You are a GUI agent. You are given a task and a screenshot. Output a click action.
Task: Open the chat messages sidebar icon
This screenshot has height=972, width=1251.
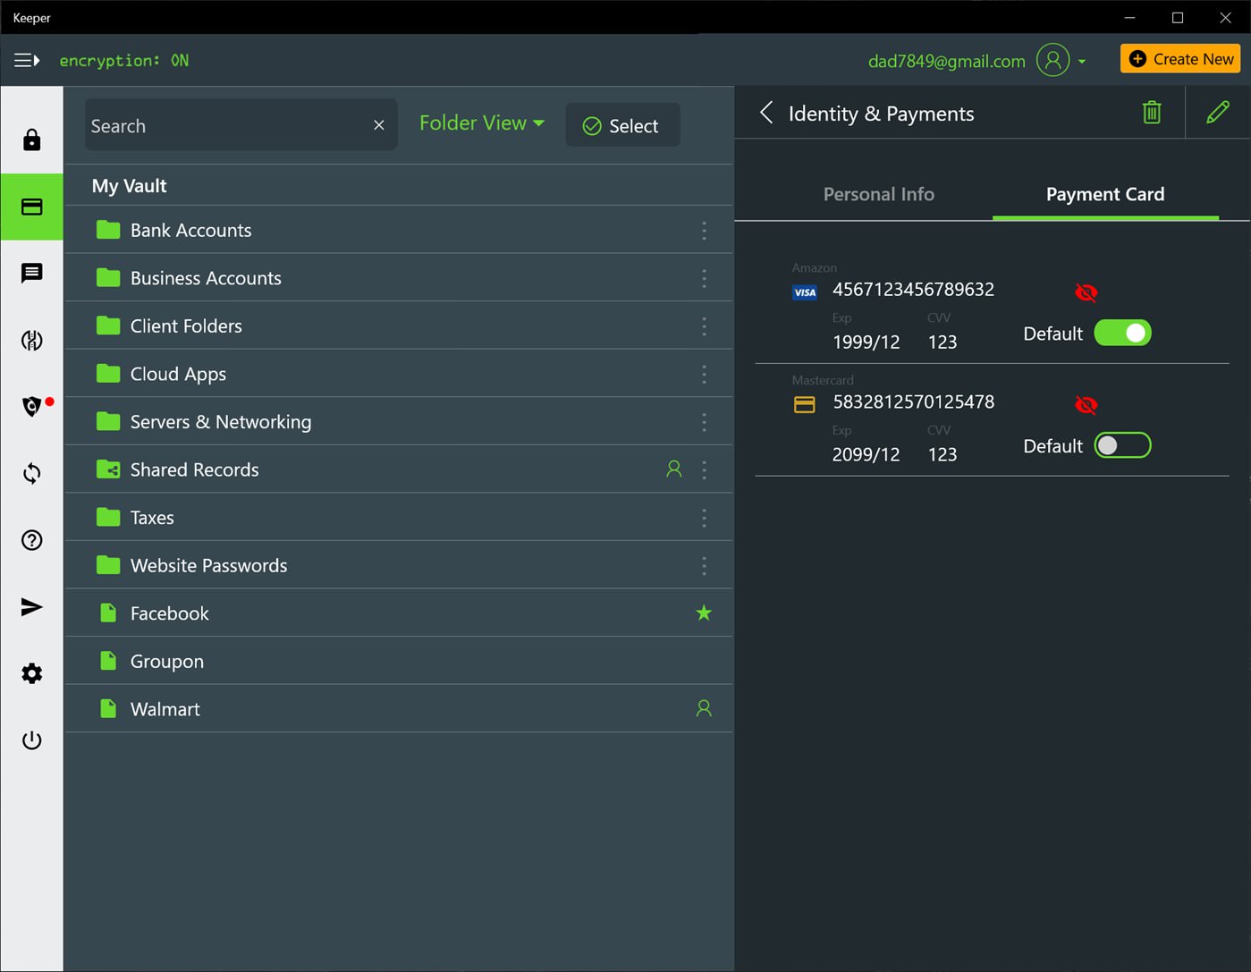pyautogui.click(x=31, y=273)
